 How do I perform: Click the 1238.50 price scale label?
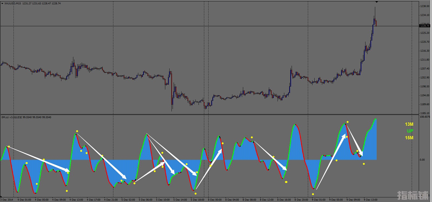(x=425, y=6)
